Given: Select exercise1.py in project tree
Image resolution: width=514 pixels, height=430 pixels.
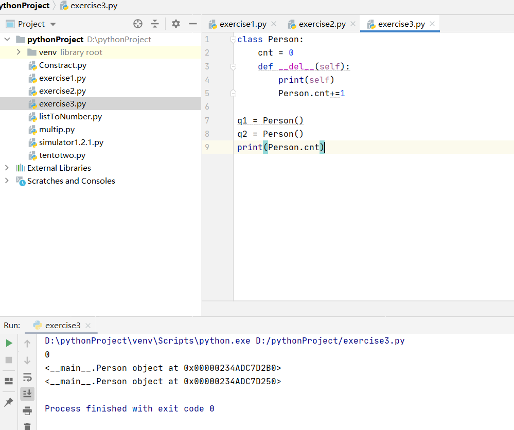Looking at the screenshot, I should (x=62, y=78).
